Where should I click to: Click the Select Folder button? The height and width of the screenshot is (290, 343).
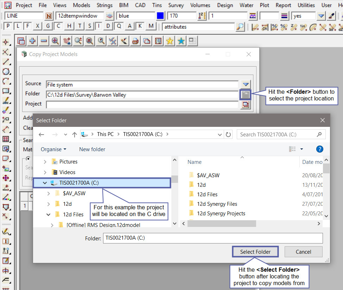coord(255,252)
